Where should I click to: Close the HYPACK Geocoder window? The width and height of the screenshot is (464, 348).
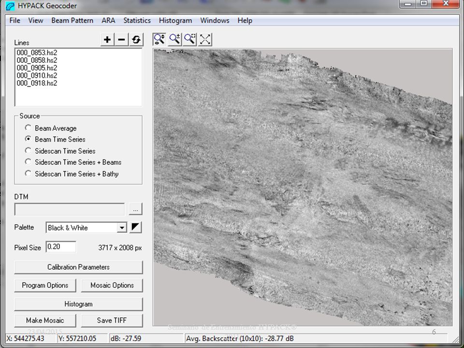(446, 4)
